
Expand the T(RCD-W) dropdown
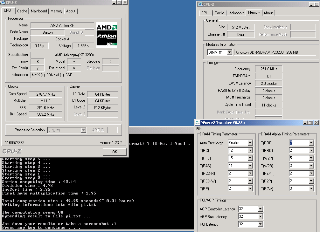coord(250,181)
